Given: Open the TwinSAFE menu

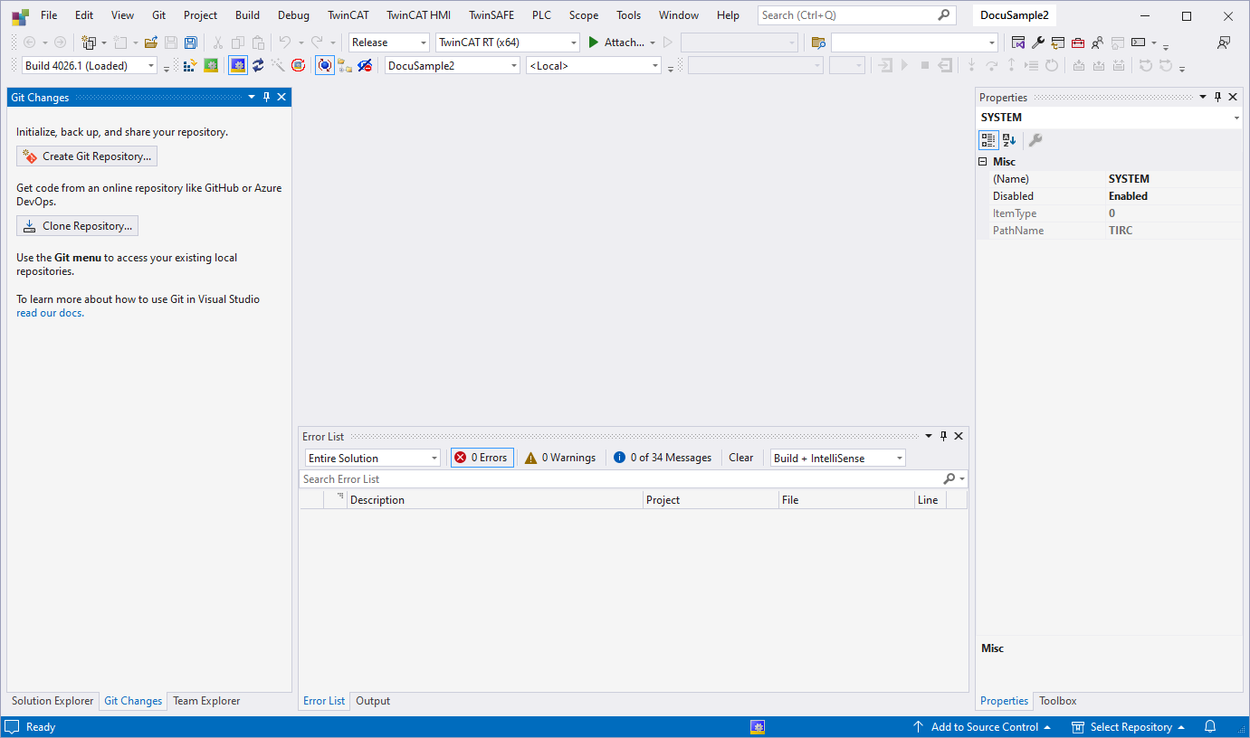Looking at the screenshot, I should click(x=491, y=15).
